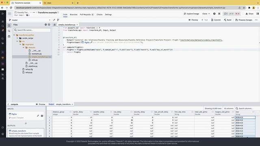Click the failed checks red X indicator
The height and width of the screenshot is (146, 260).
(x=237, y=14)
